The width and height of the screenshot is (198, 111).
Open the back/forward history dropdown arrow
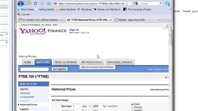click(x=30, y=4)
